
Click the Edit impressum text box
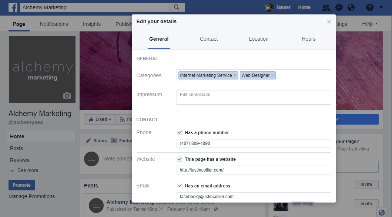(254, 97)
